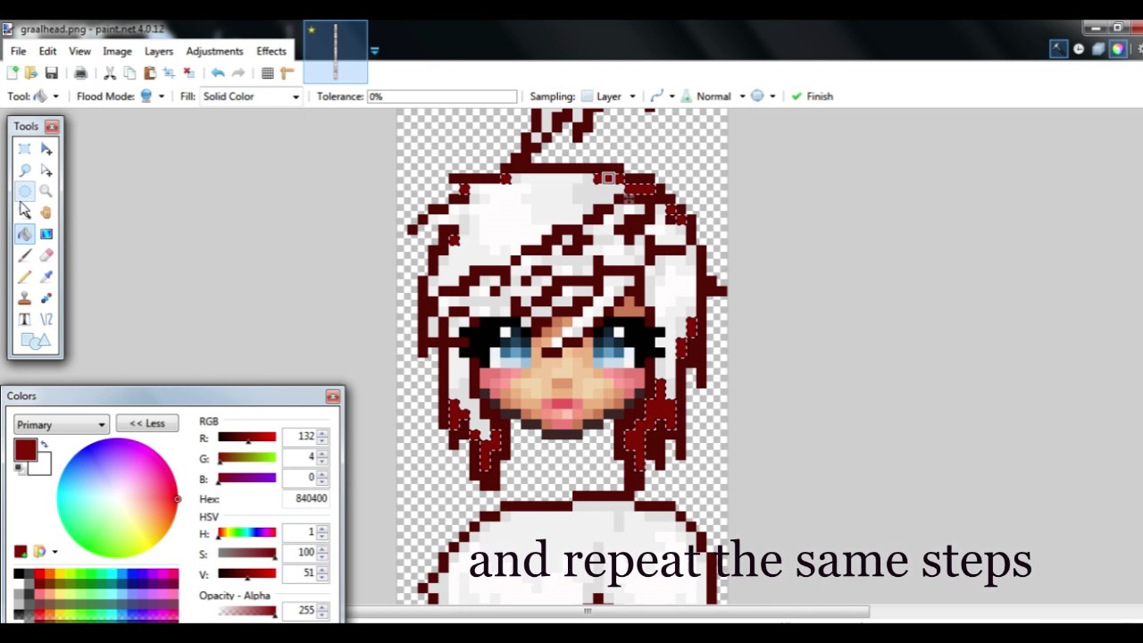
Task: Open the Fill Solid Color dropdown
Action: click(x=251, y=96)
